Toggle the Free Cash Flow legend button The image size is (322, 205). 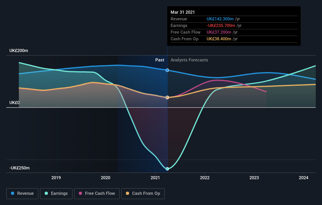click(97, 194)
